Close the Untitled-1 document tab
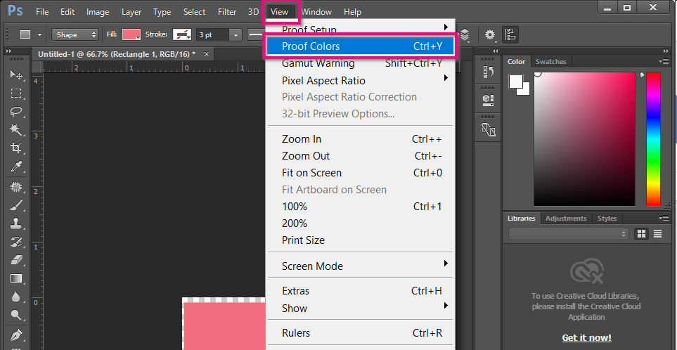 (x=207, y=54)
